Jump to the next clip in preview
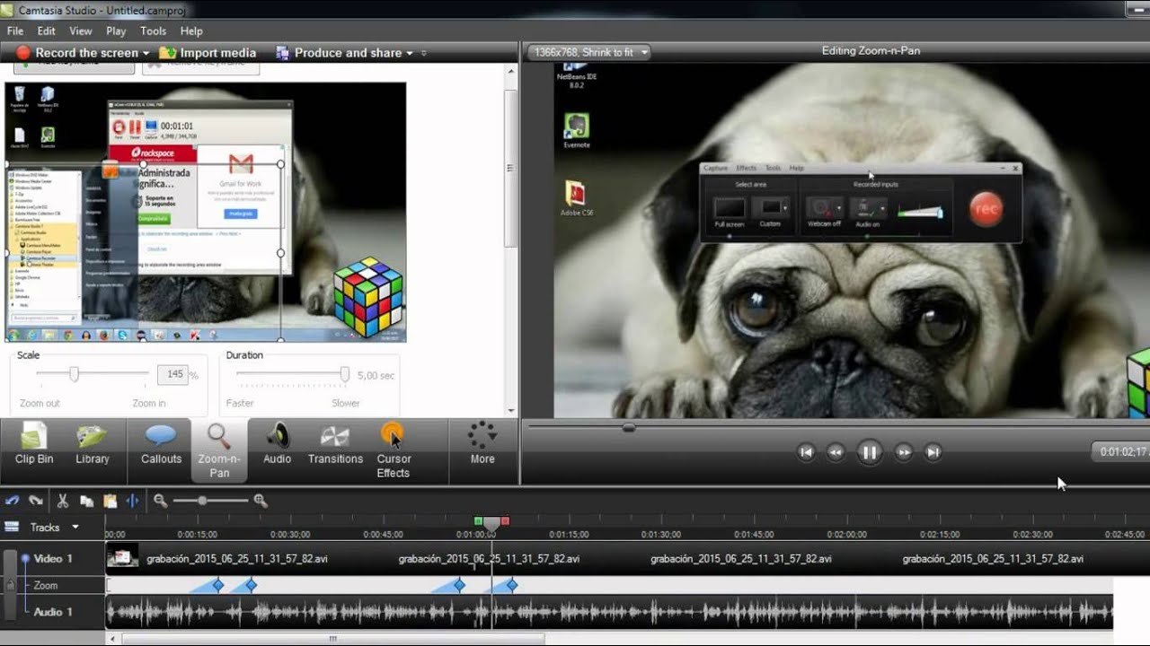1150x646 pixels. pos(933,452)
